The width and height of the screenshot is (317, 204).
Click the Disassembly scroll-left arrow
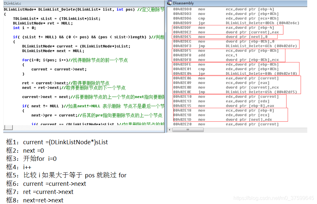pyautogui.click(x=169, y=130)
